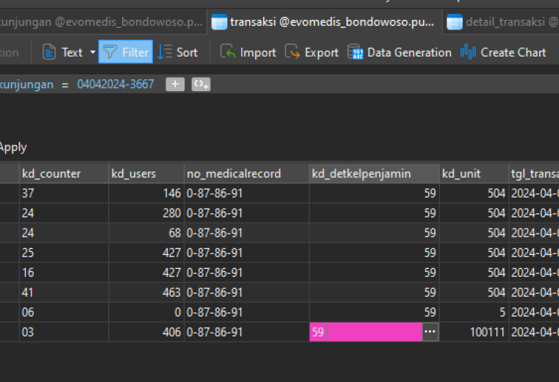Screen dimensions: 559x382
Task: Click the Import icon
Action: [x=227, y=52]
